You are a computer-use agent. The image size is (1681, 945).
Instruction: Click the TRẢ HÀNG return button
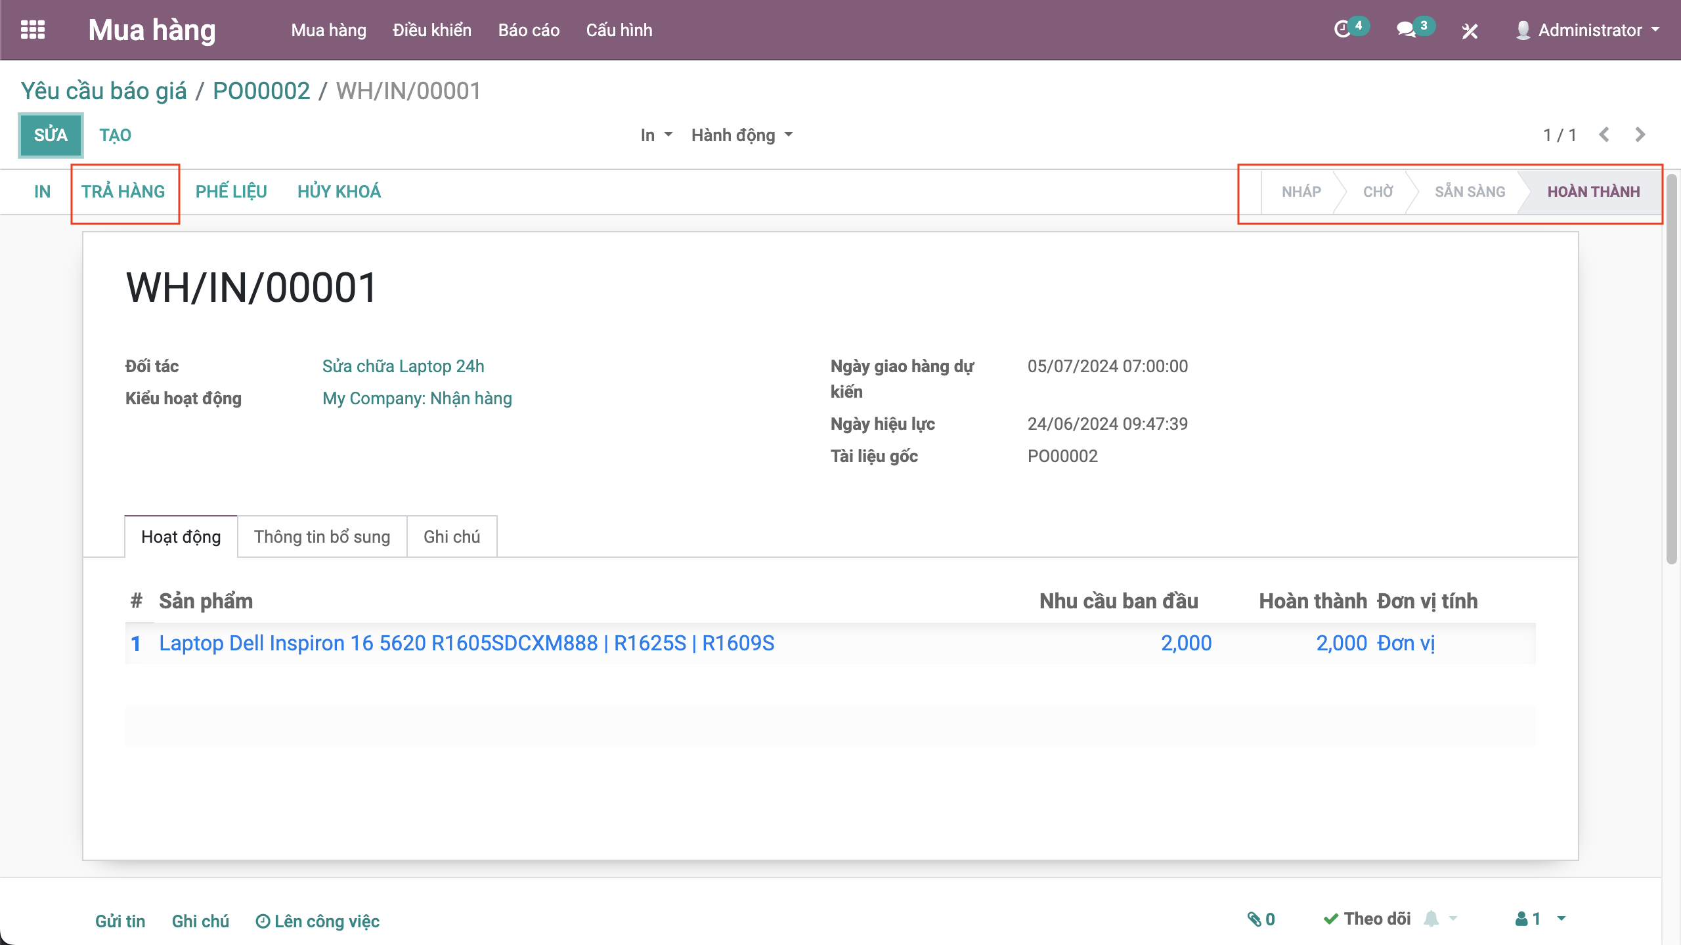click(x=123, y=192)
